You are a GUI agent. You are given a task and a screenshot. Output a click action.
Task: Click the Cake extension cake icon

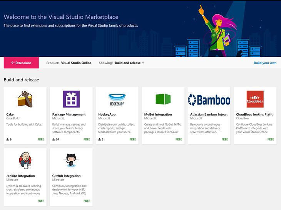(25, 99)
